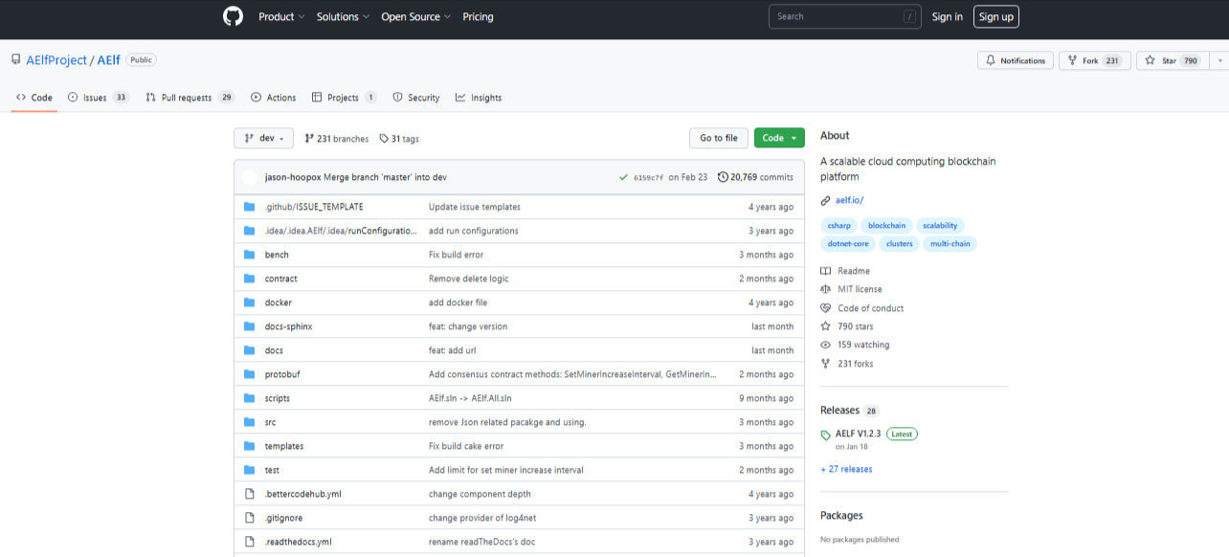Expand the green Code dropdown button
Screen dimensions: 1229x557
click(779, 138)
